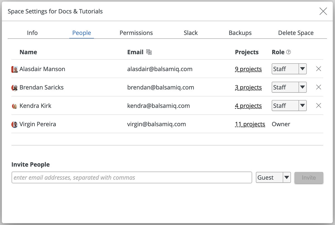The height and width of the screenshot is (225, 335).
Task: Select the Delete Space tab
Action: [x=296, y=33]
